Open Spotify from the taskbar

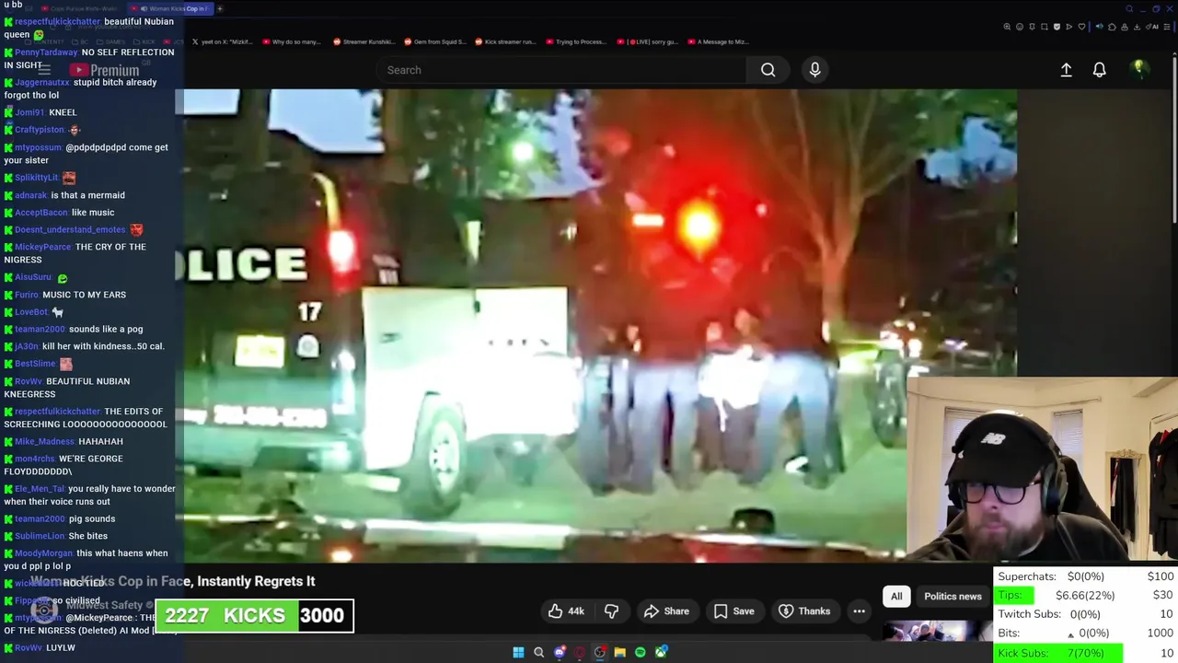coord(641,652)
